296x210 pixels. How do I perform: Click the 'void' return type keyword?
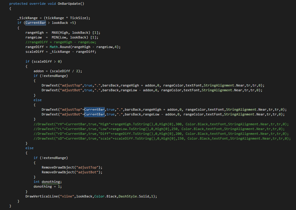[x=52, y=4]
